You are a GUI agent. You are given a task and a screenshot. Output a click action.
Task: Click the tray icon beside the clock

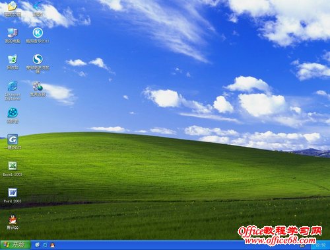click(x=302, y=245)
